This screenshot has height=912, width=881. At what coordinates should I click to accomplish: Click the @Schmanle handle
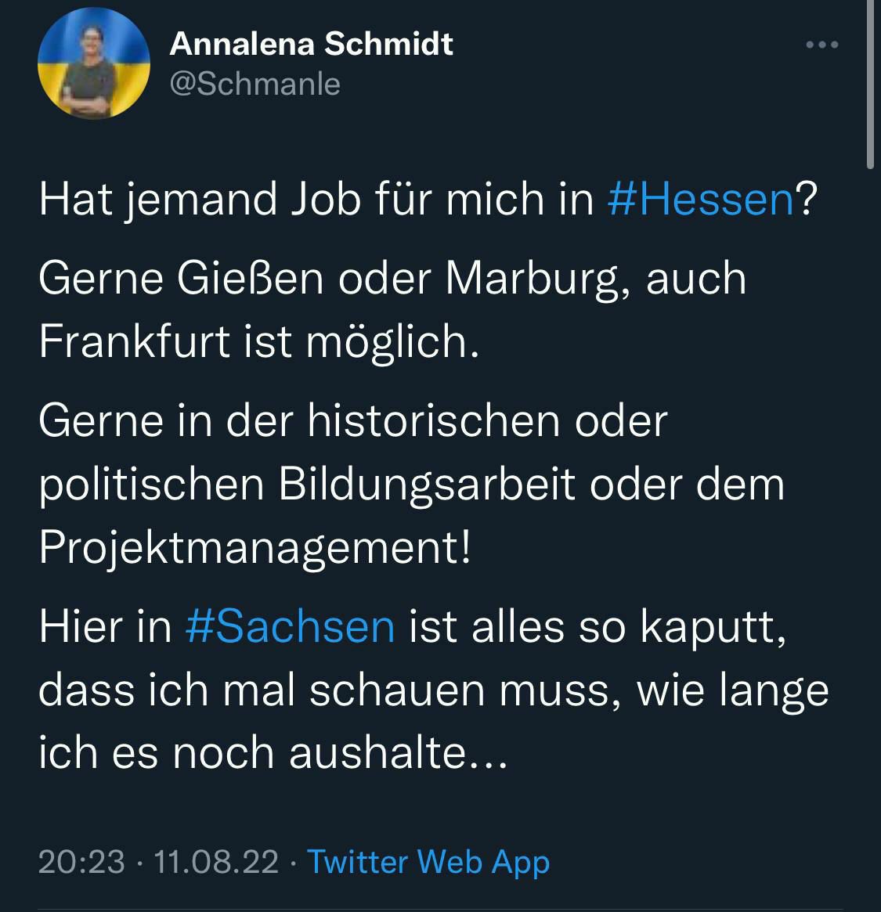[x=255, y=83]
